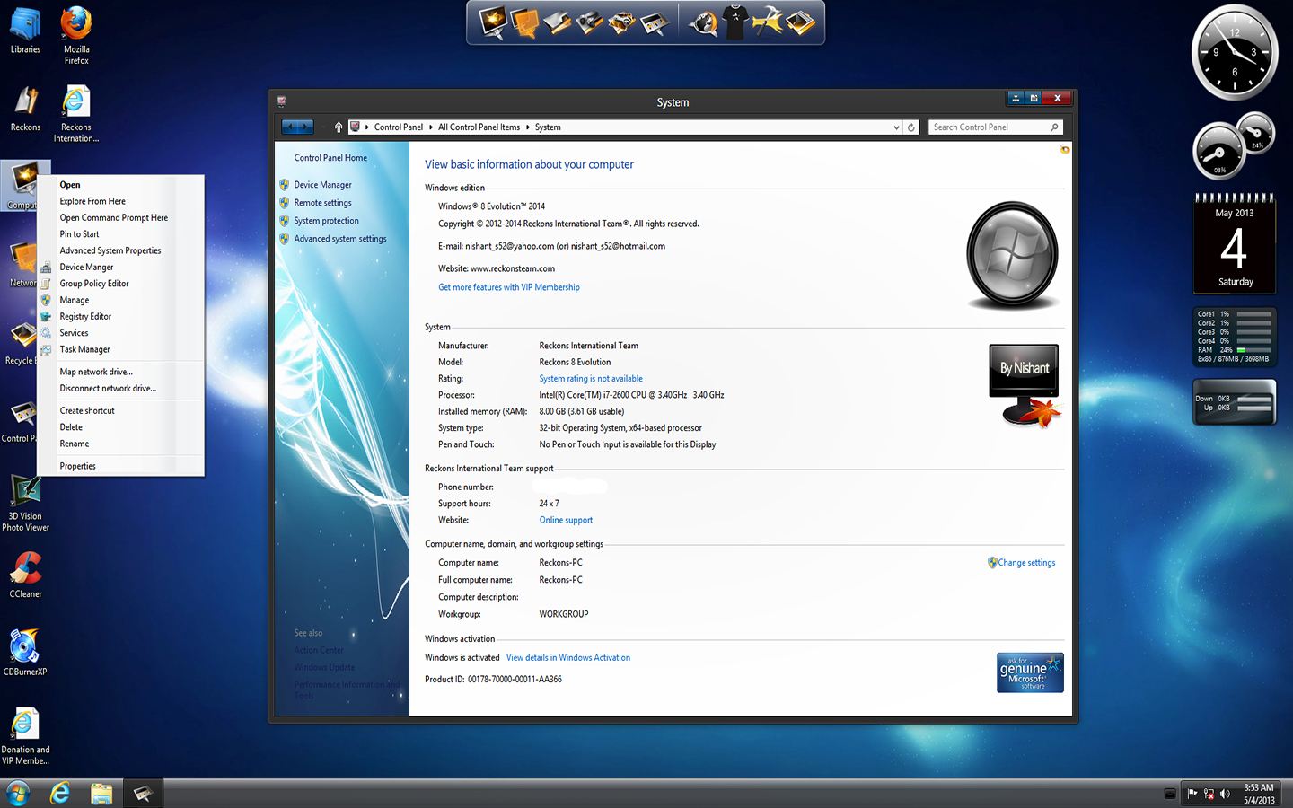1293x808 pixels.
Task: Click the Start button on taskbar
Action: 18,793
